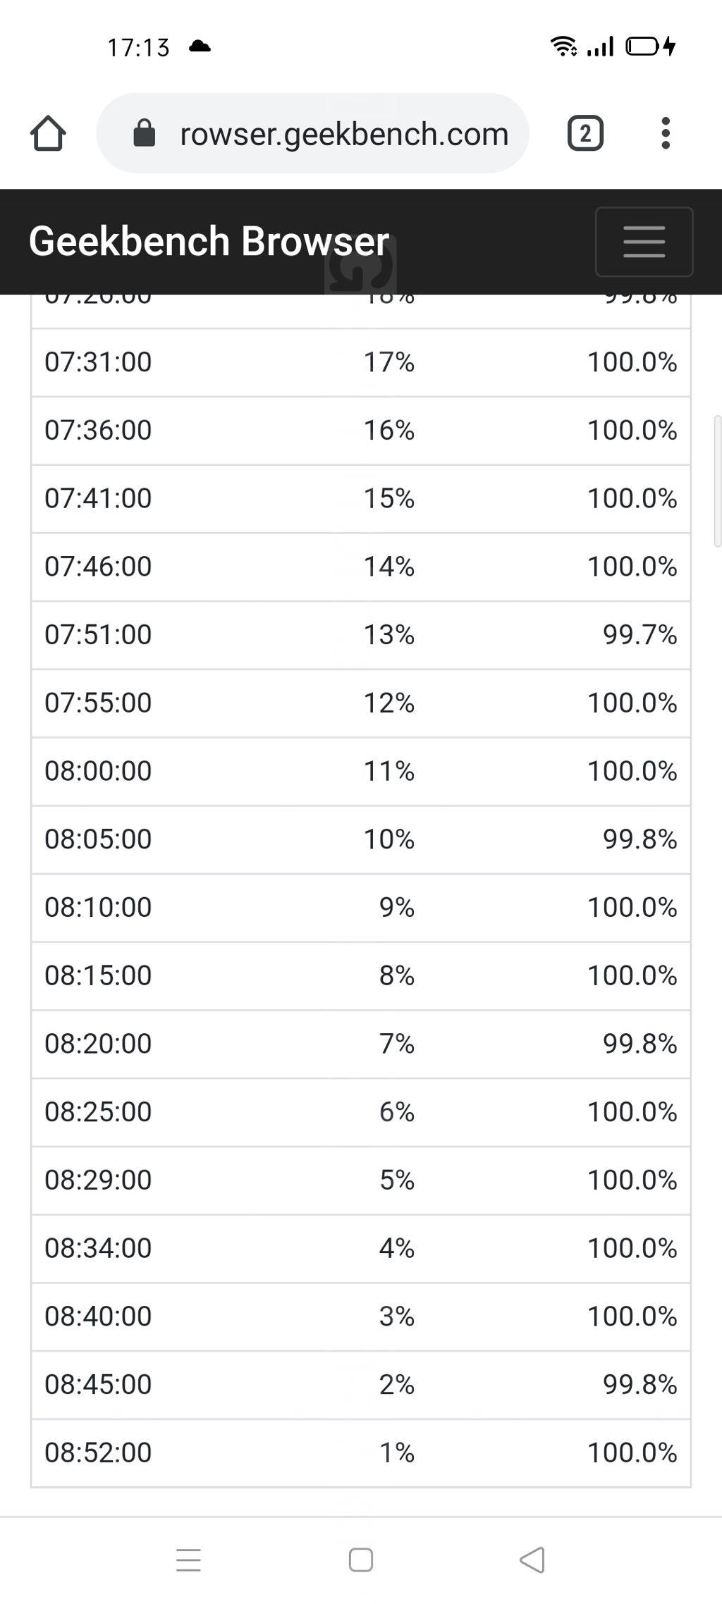The image size is (722, 1604).
Task: Focus the geekbench.com address bar
Action: (x=344, y=133)
